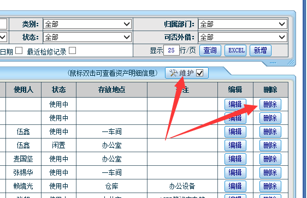Click the 存放地点 column header
The width and height of the screenshot is (307, 198).
pyautogui.click(x=111, y=89)
